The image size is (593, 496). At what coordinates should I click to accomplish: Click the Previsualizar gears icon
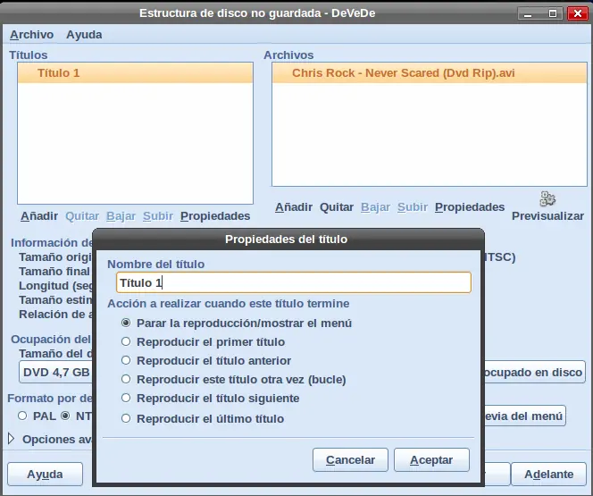547,198
